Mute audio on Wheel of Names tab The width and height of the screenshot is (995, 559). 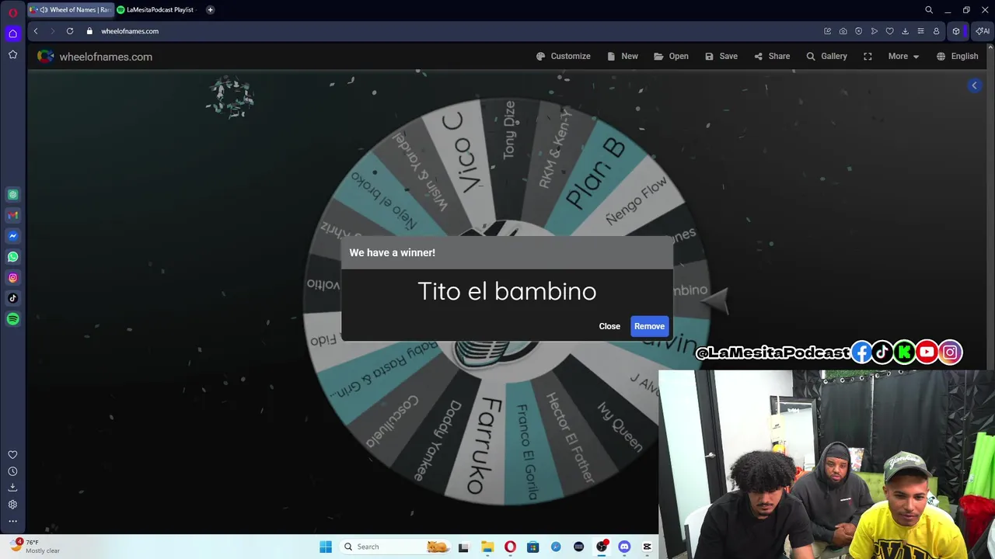coord(44,10)
